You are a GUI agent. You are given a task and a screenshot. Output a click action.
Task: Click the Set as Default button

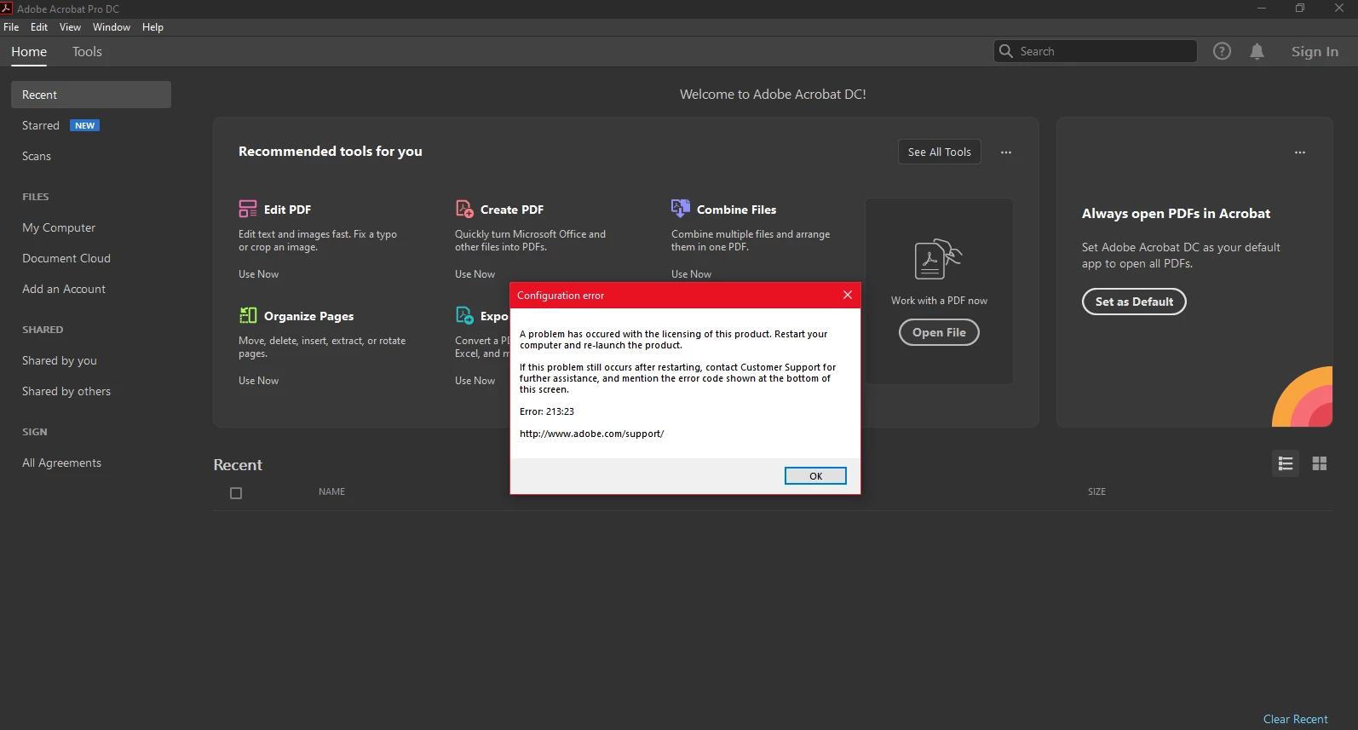(1134, 302)
